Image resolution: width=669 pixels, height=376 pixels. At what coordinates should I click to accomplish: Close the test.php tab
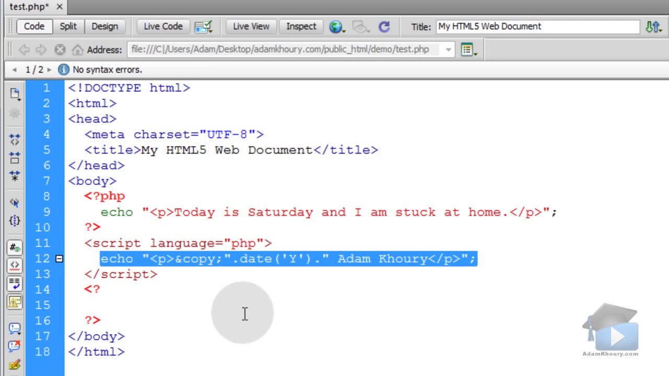pyautogui.click(x=59, y=7)
